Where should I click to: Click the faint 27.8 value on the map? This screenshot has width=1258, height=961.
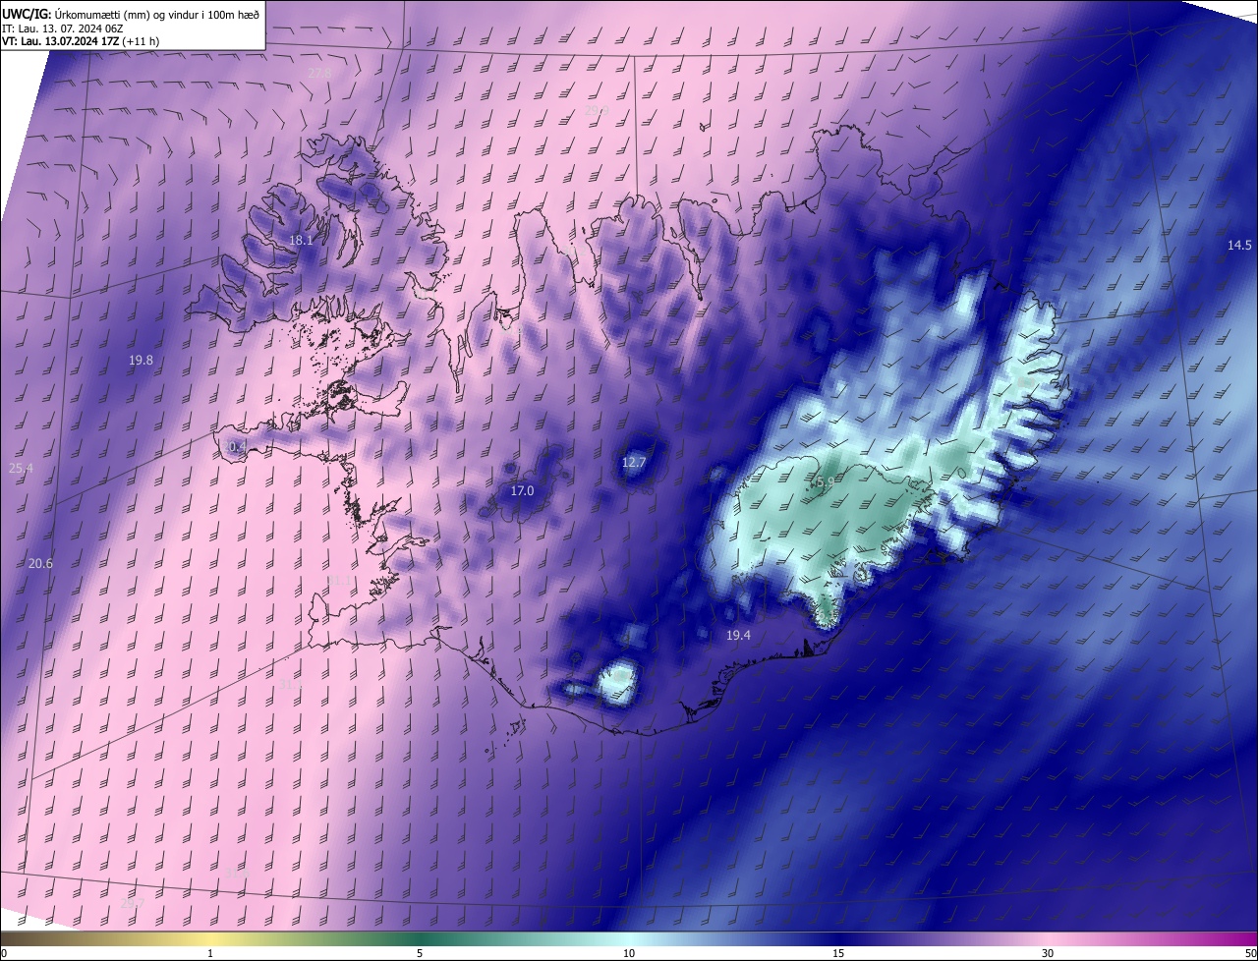tap(319, 74)
